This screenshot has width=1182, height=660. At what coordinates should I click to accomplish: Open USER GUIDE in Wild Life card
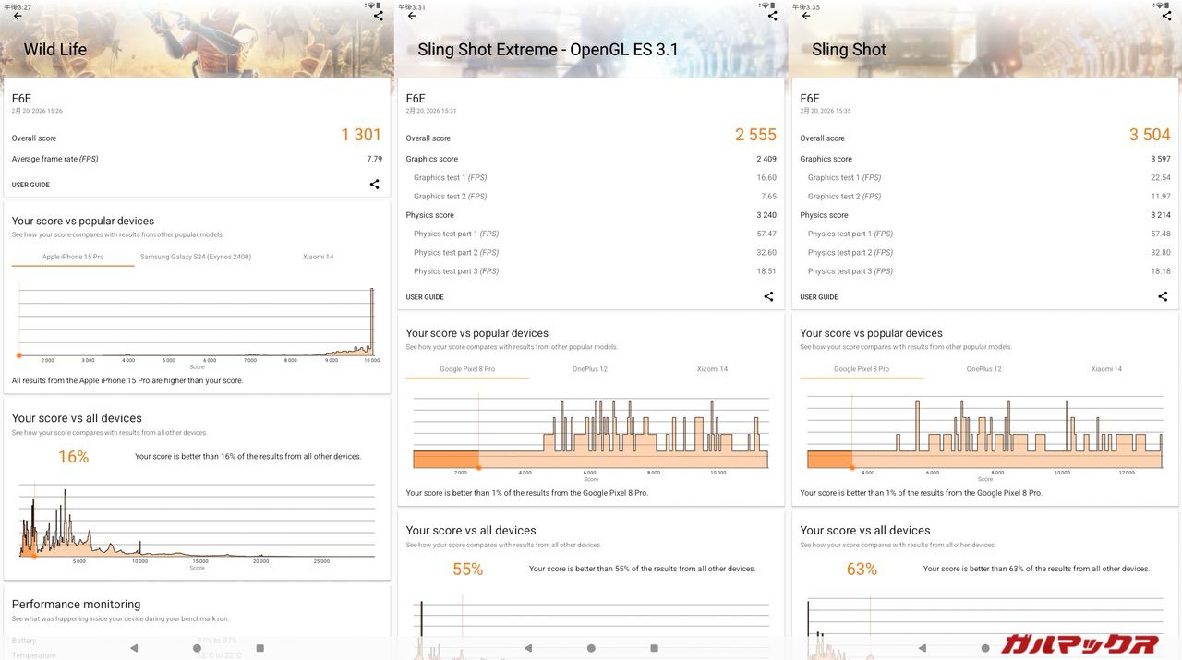pyautogui.click(x=30, y=185)
